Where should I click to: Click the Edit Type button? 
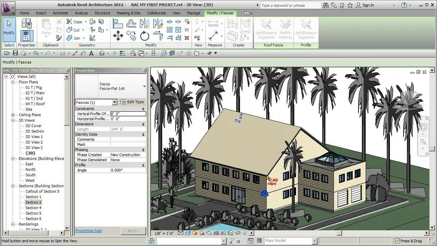[x=132, y=102]
